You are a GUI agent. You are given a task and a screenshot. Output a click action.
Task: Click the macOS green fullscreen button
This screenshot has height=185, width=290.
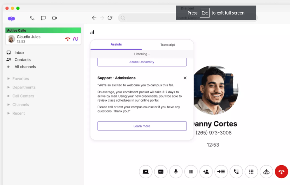[x=18, y=8]
